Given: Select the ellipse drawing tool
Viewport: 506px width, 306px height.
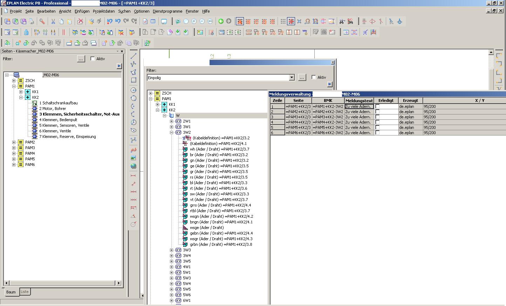Looking at the screenshot, I should (134, 130).
